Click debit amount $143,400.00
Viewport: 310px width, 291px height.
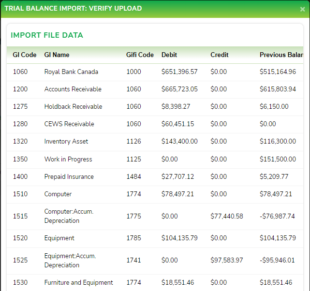pos(179,141)
